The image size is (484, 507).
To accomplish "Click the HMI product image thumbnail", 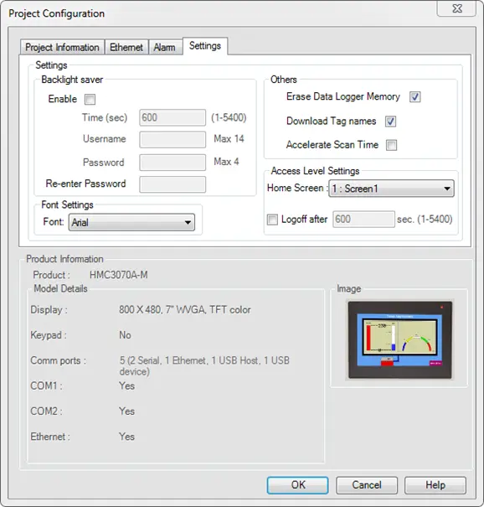I will coord(400,339).
